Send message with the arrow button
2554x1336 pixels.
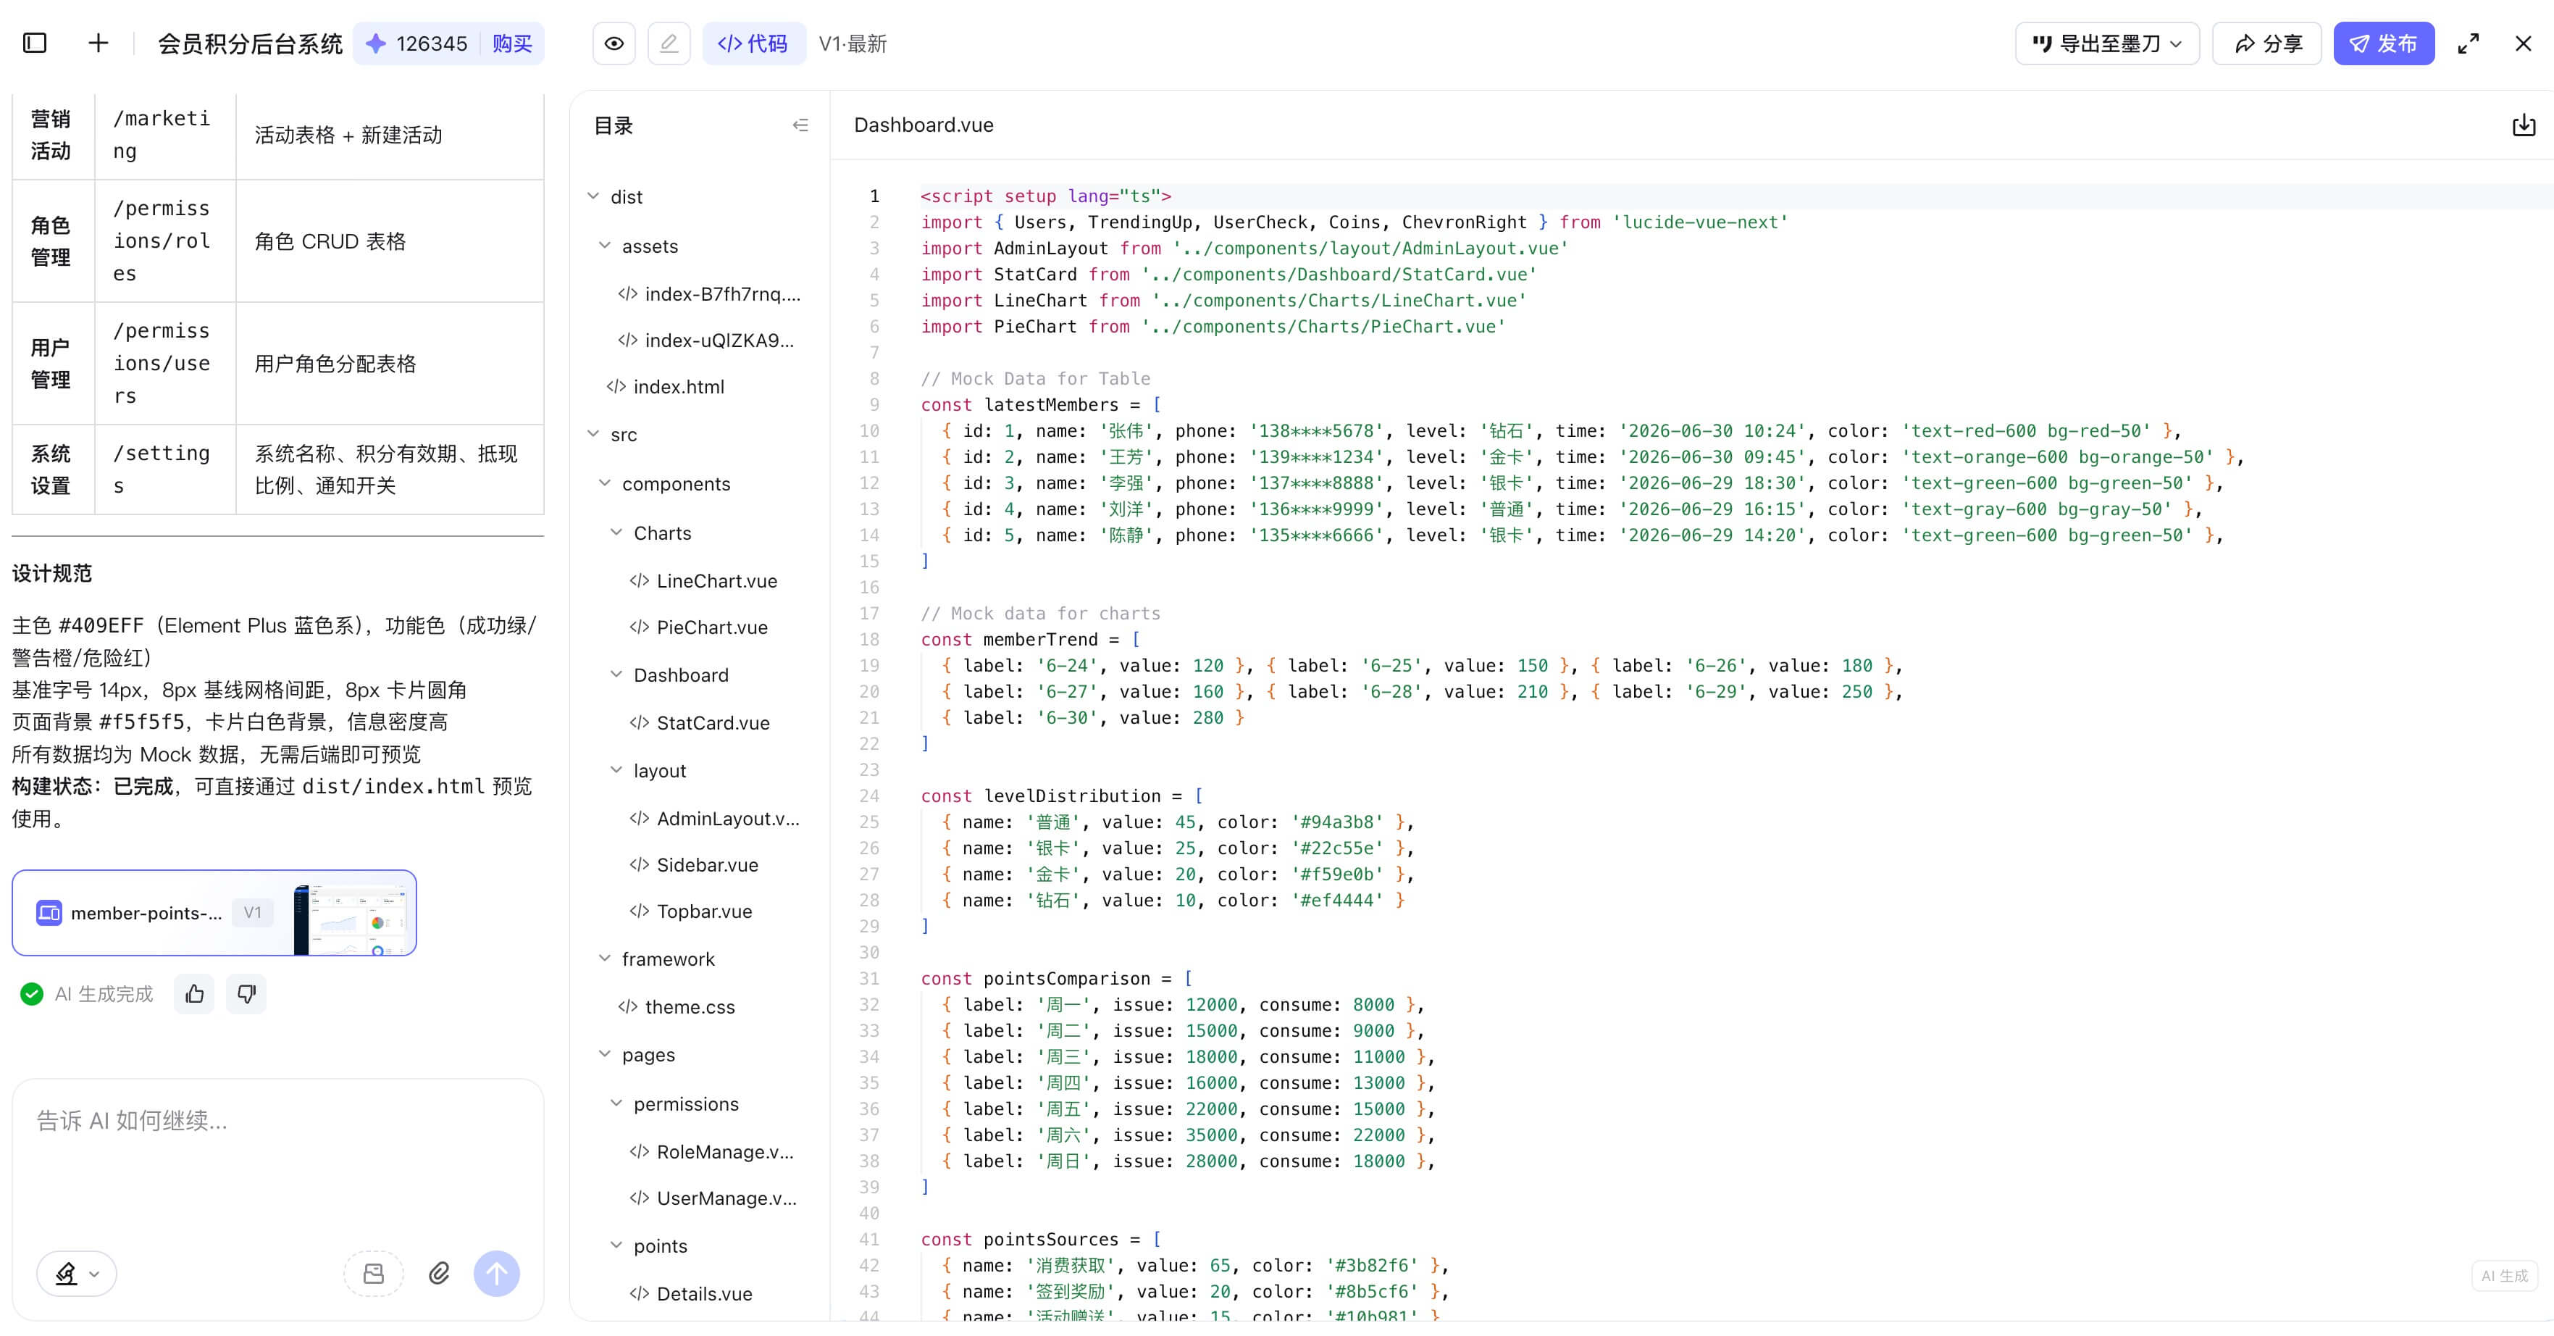click(x=497, y=1274)
